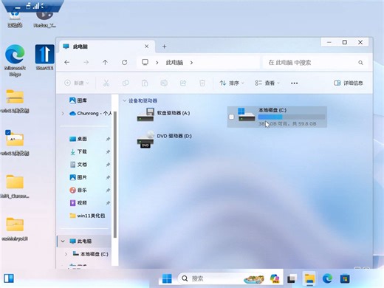This screenshot has width=384, height=288.
Task: Click chevron after 此电脑 in address bar
Action: tap(191, 63)
